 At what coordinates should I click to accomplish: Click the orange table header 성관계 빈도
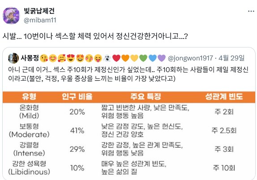[x=224, y=97]
